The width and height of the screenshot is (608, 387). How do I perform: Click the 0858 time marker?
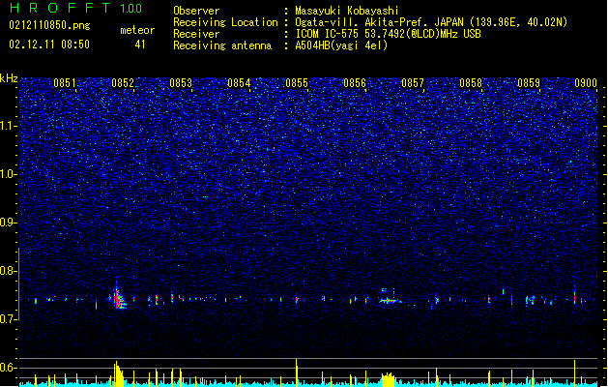coord(471,83)
